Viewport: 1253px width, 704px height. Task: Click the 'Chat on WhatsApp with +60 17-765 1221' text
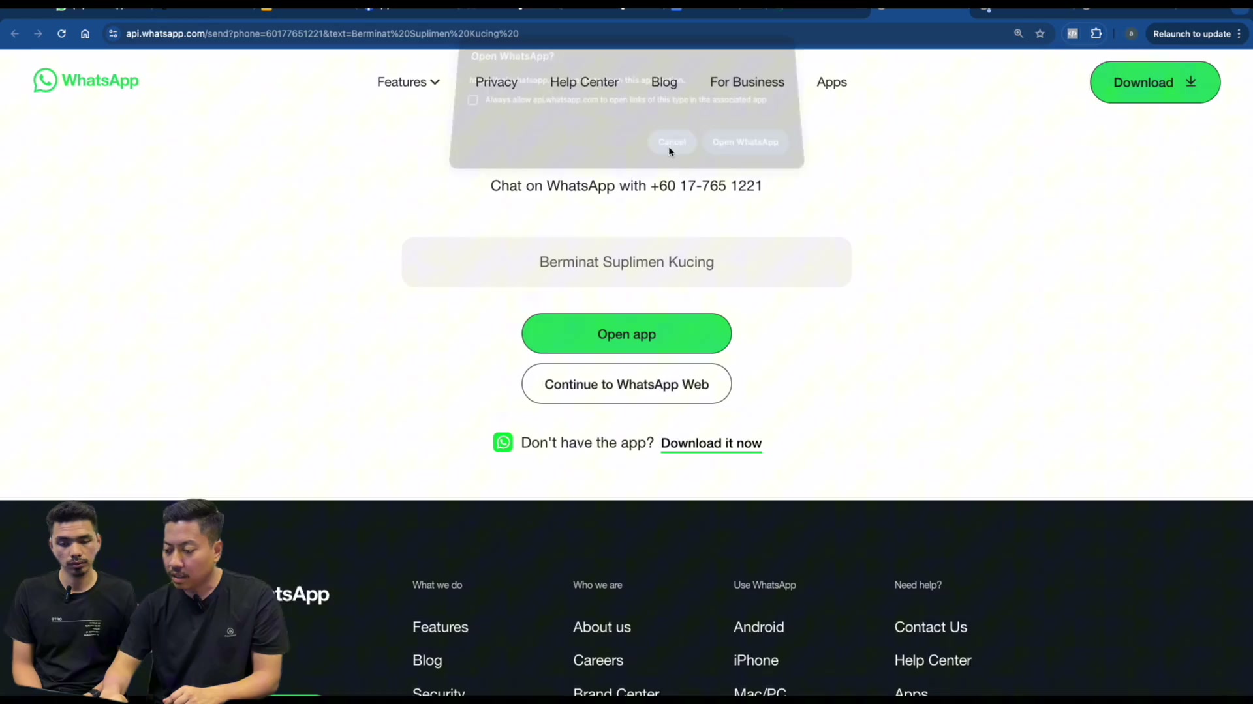point(626,186)
